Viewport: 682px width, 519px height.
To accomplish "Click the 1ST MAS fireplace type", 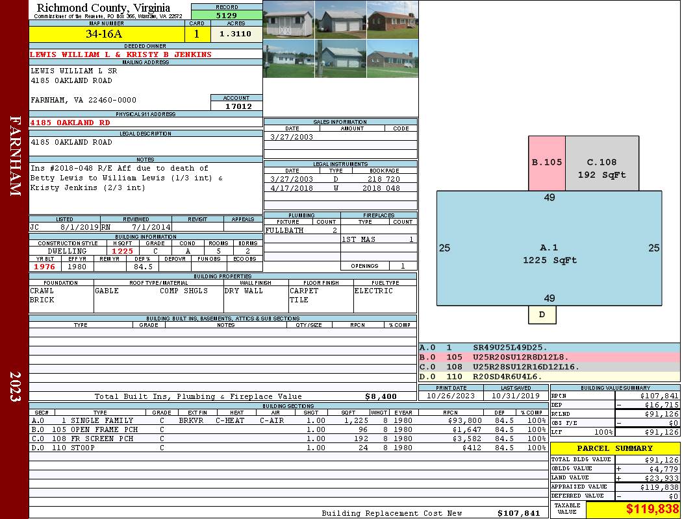I will coord(359,239).
